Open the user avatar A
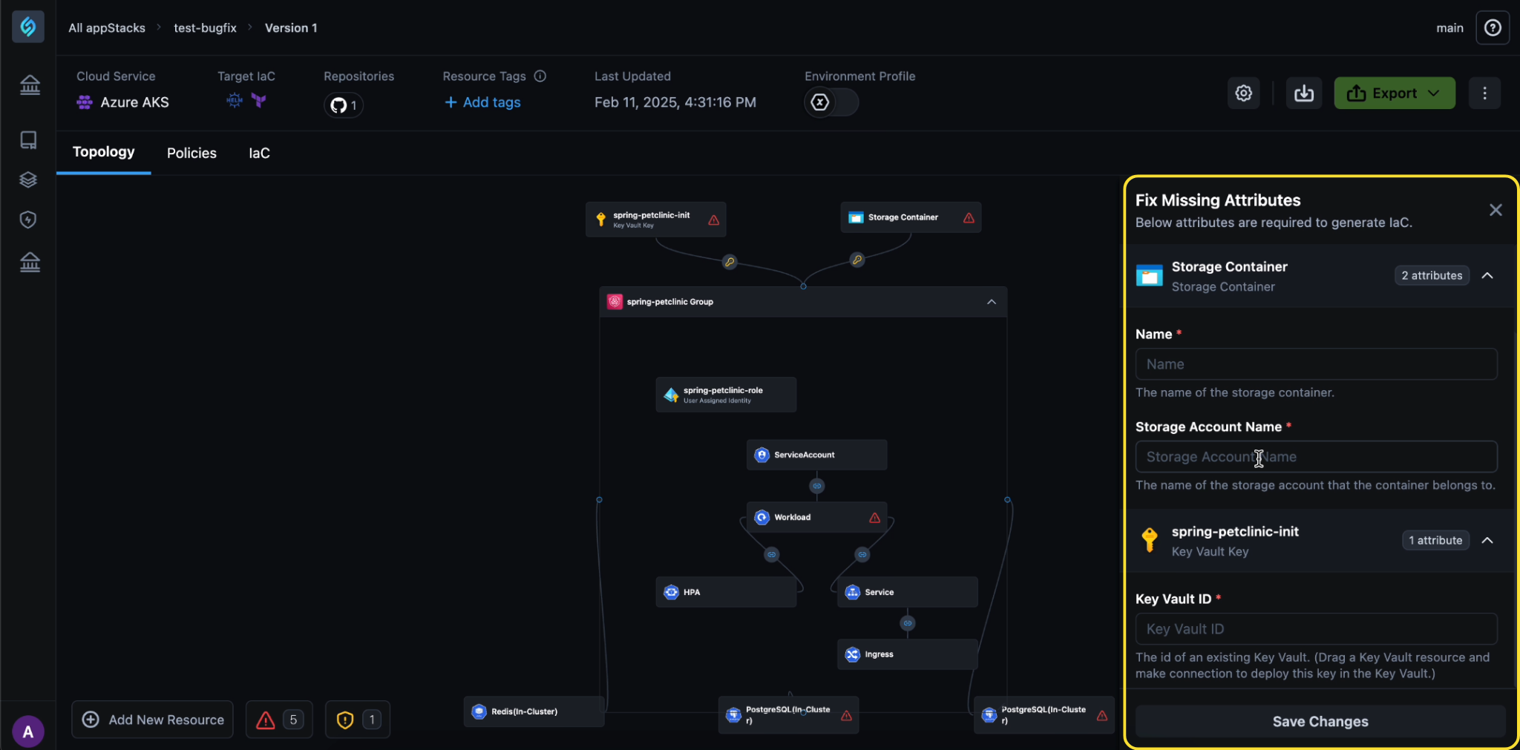The image size is (1520, 750). pos(28,732)
